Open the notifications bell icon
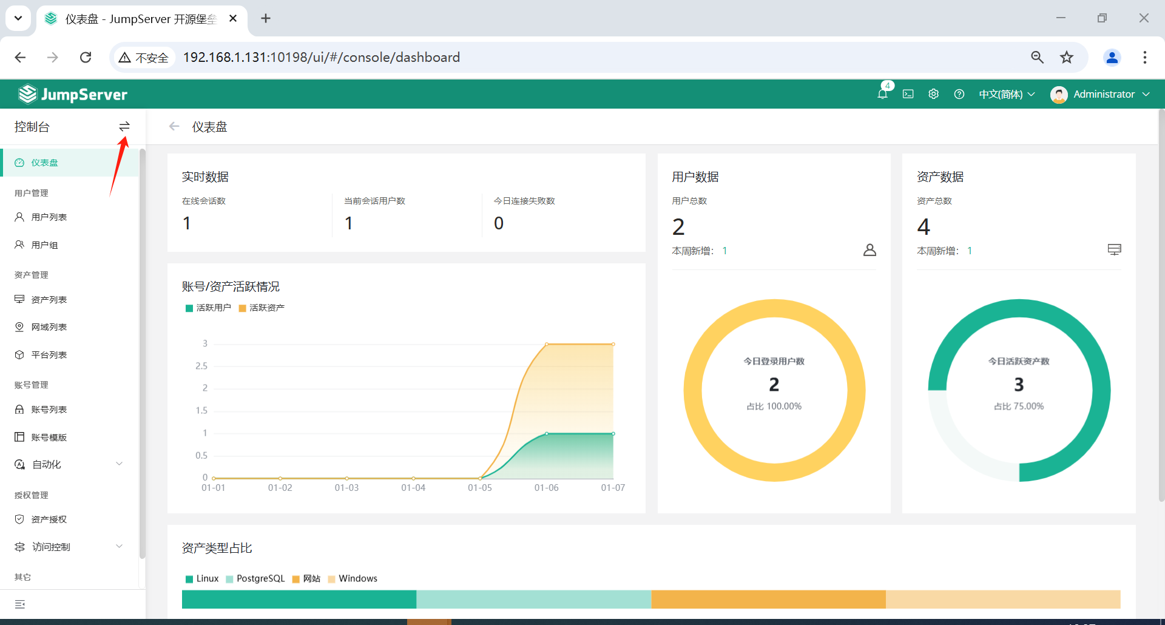Viewport: 1165px width, 625px height. point(883,94)
